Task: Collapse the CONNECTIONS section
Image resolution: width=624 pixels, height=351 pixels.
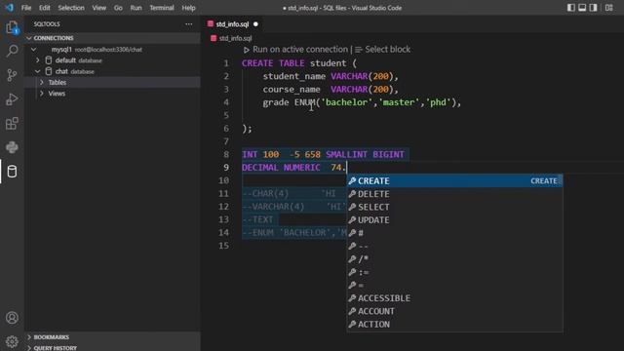Action: click(x=29, y=38)
